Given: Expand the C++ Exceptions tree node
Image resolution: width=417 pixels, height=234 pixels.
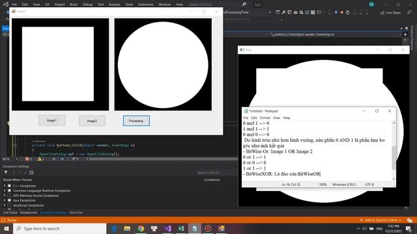Looking at the screenshot, I should (x=5, y=186).
